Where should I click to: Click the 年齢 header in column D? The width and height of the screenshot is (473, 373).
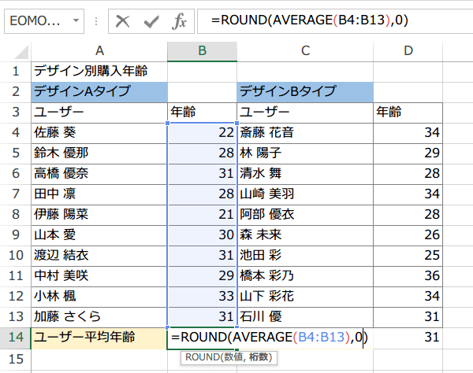(408, 113)
